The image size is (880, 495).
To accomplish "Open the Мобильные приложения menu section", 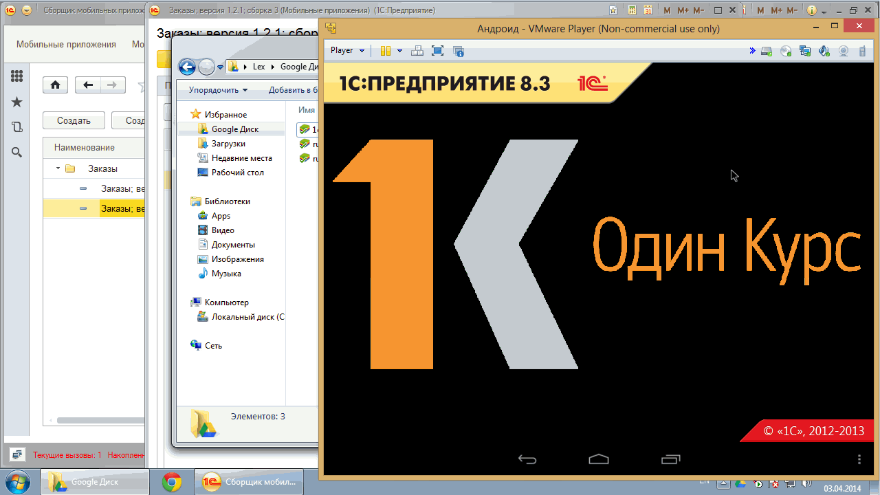I will tap(66, 45).
